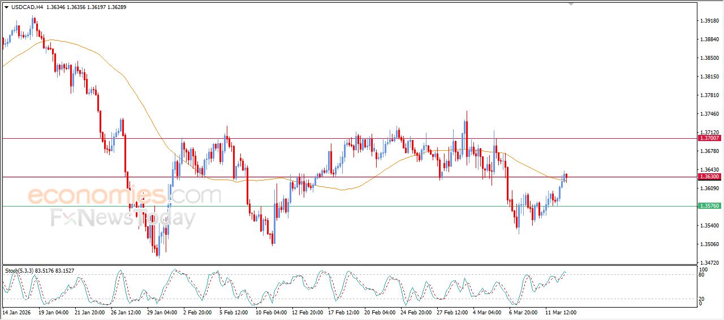The image size is (724, 320).
Task: Click the 5 Feb 12:00 time label
Action: coord(234,312)
